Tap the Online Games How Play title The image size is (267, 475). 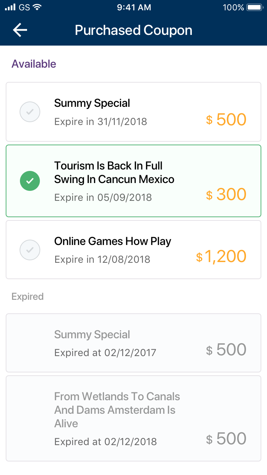pos(112,241)
